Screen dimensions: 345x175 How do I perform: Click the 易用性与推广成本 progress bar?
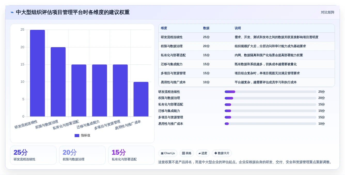pos(270,124)
